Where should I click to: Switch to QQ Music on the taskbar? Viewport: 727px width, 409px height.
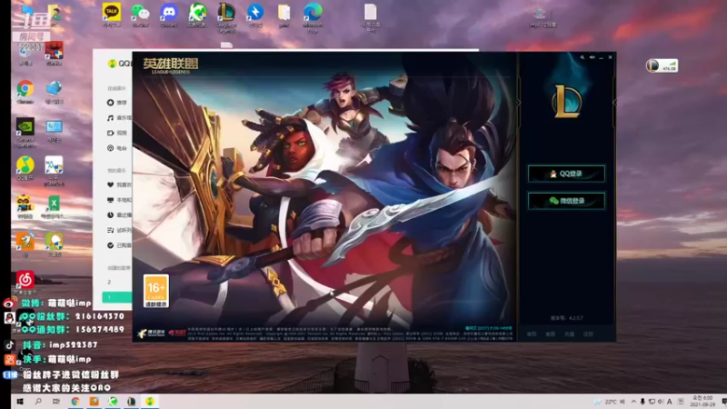(x=150, y=402)
